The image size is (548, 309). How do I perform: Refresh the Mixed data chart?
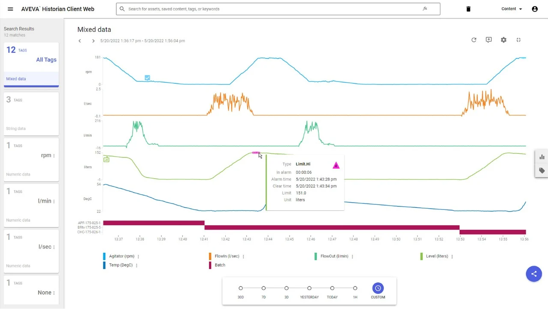[x=474, y=40]
